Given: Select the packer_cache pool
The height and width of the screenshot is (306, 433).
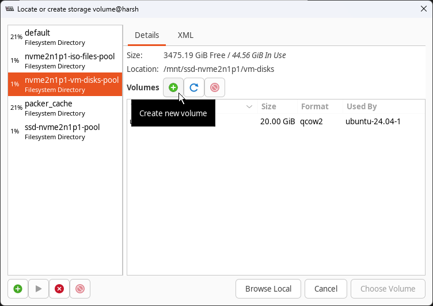Looking at the screenshot, I should (65, 108).
